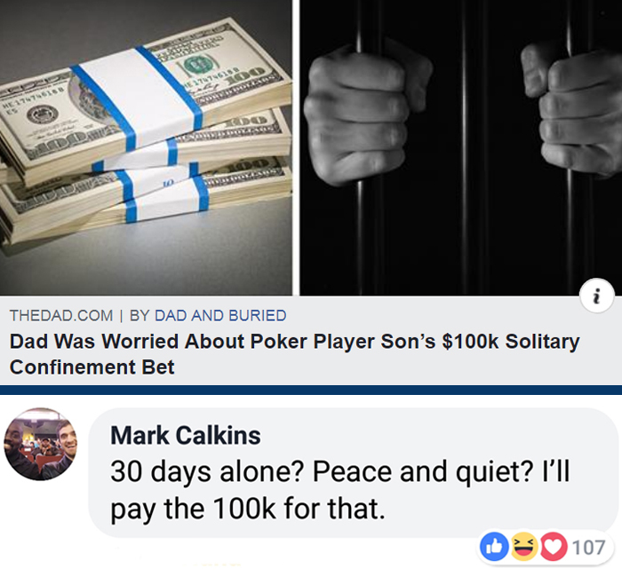The width and height of the screenshot is (622, 584).
Task: Click the white band on top cash stack
Action: (x=137, y=97)
